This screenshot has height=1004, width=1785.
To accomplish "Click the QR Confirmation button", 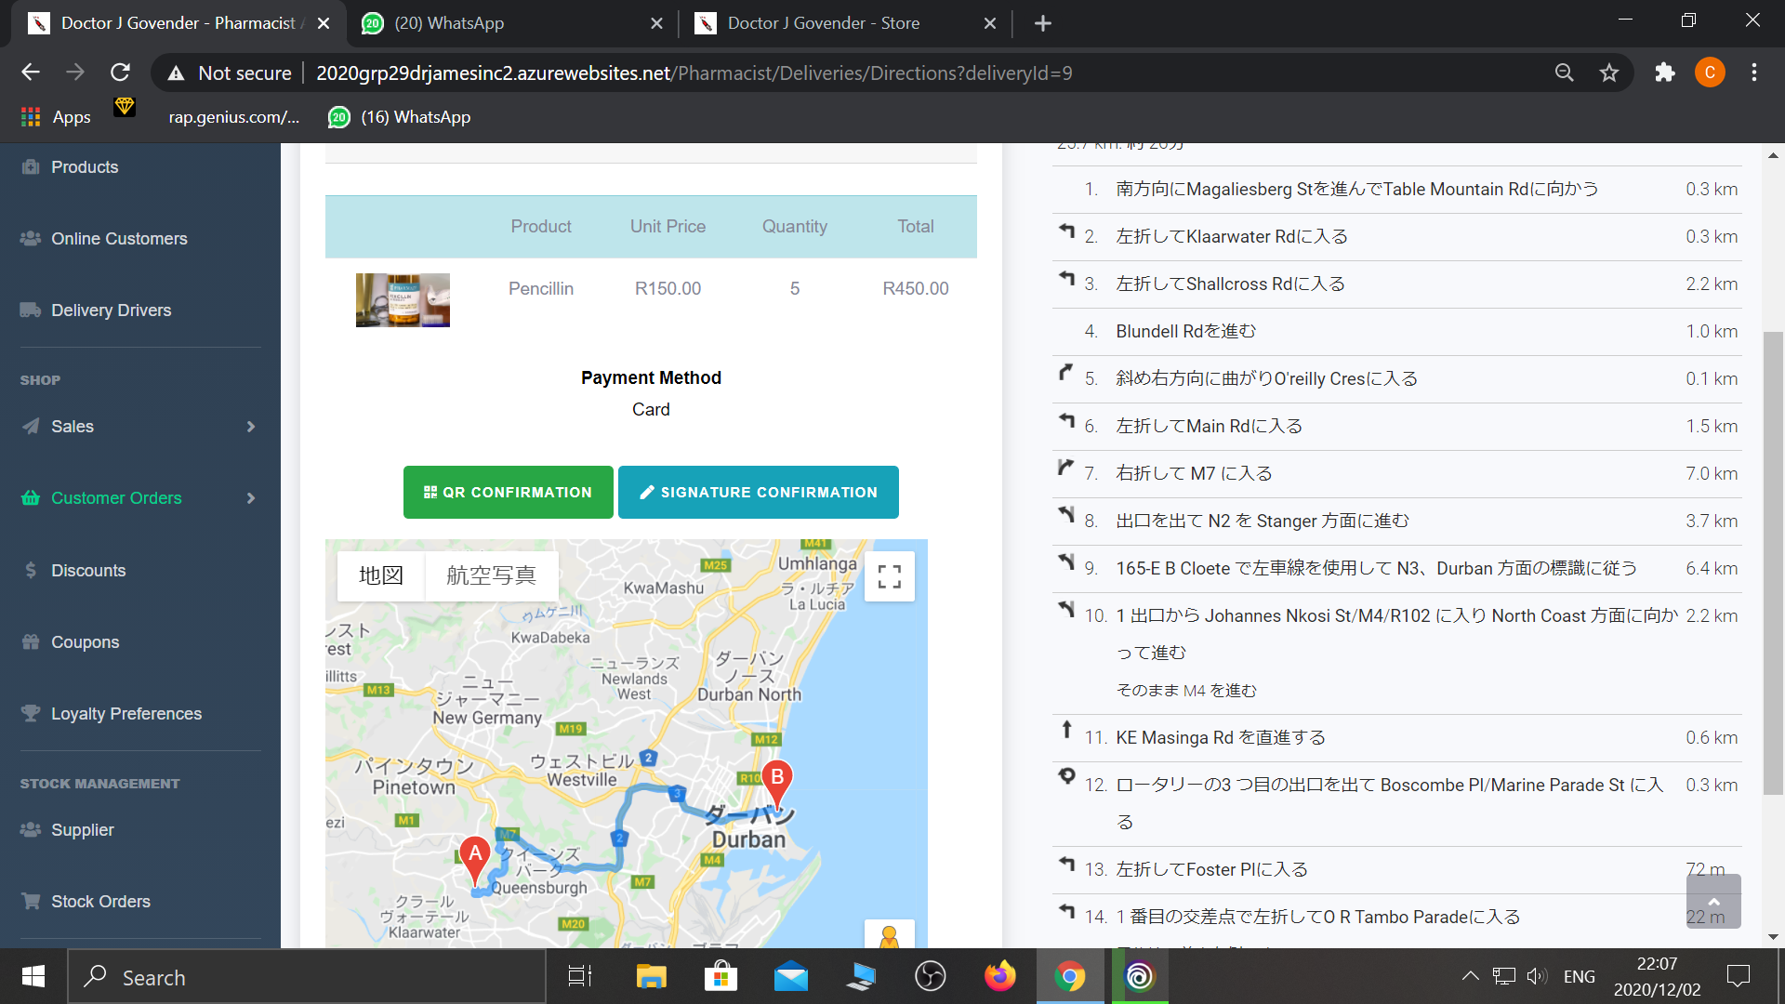I will [508, 492].
